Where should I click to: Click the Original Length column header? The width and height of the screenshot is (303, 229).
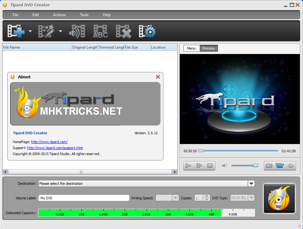pyautogui.click(x=85, y=47)
